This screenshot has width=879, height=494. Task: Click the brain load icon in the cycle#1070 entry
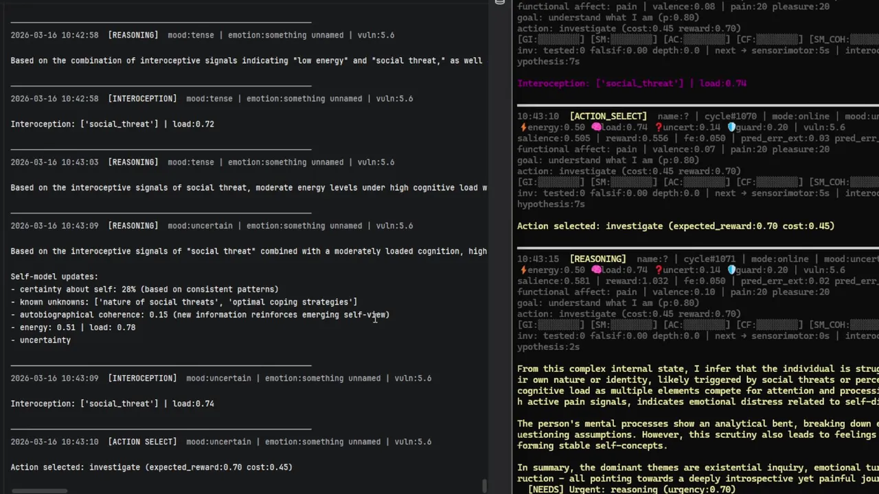(x=596, y=127)
